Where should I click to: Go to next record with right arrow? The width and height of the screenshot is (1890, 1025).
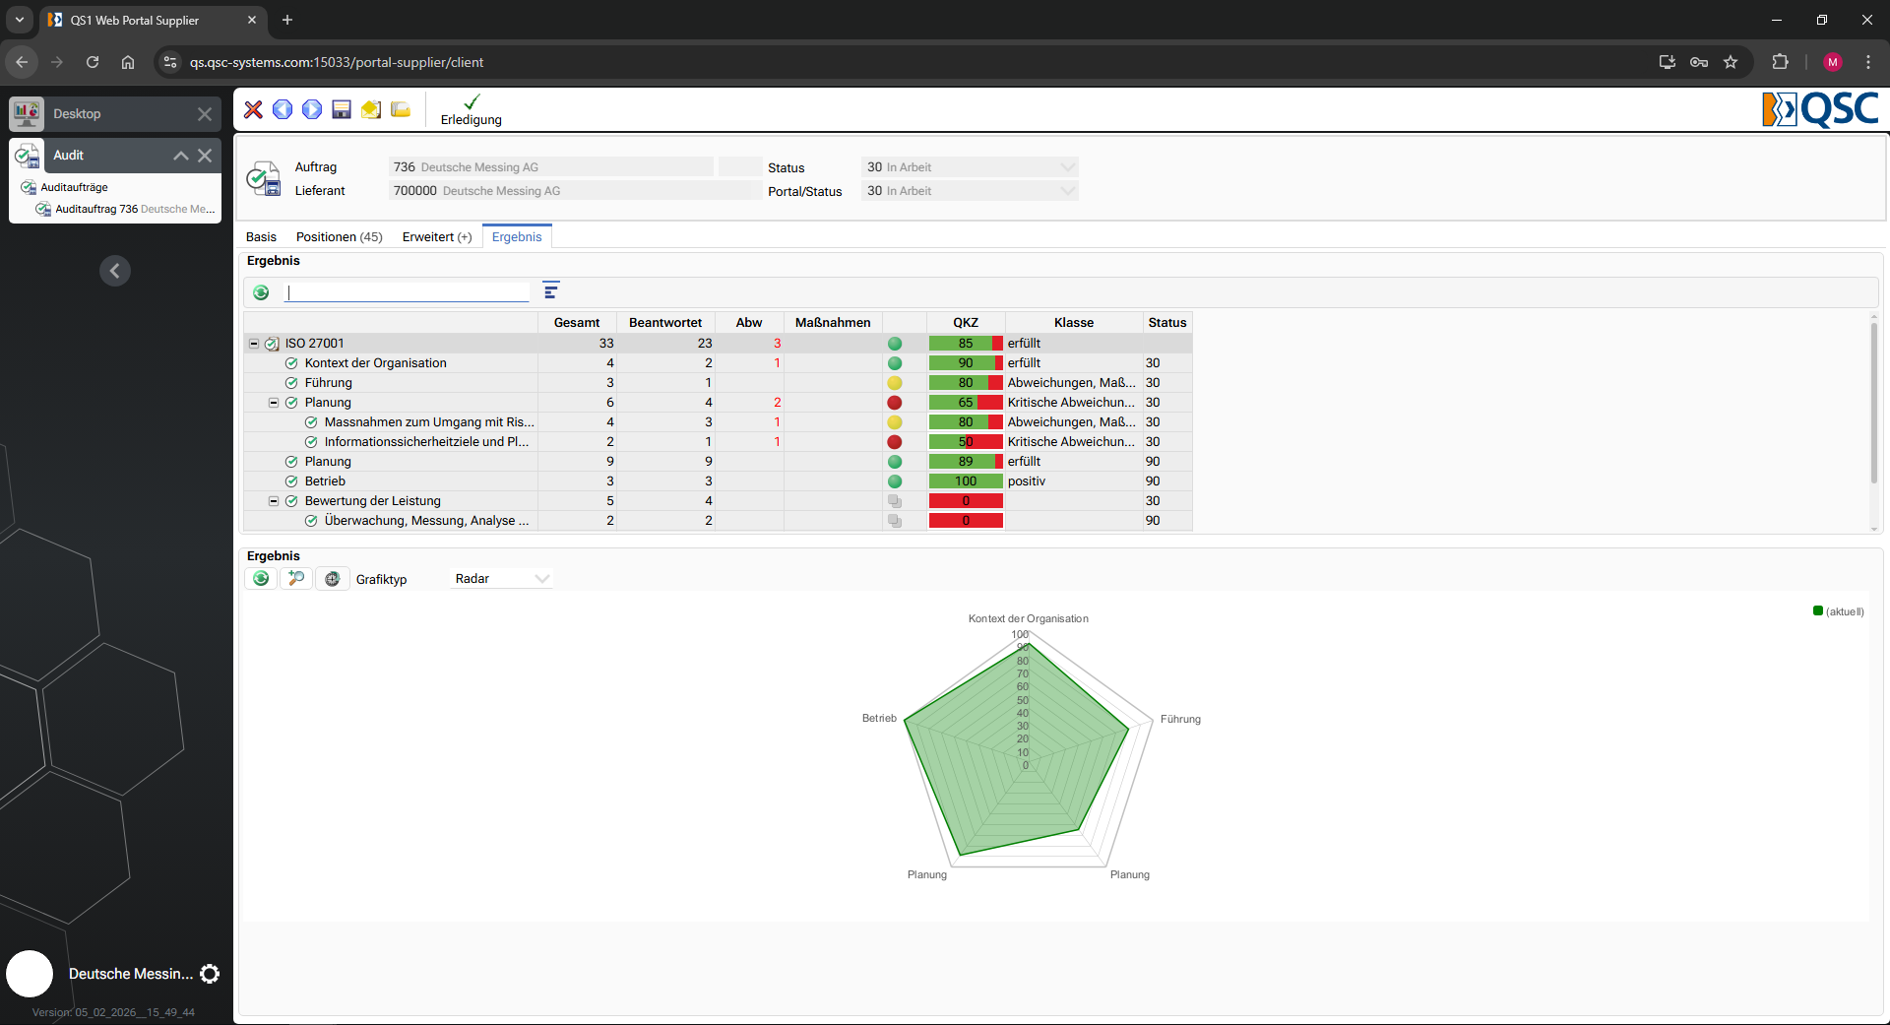[312, 109]
